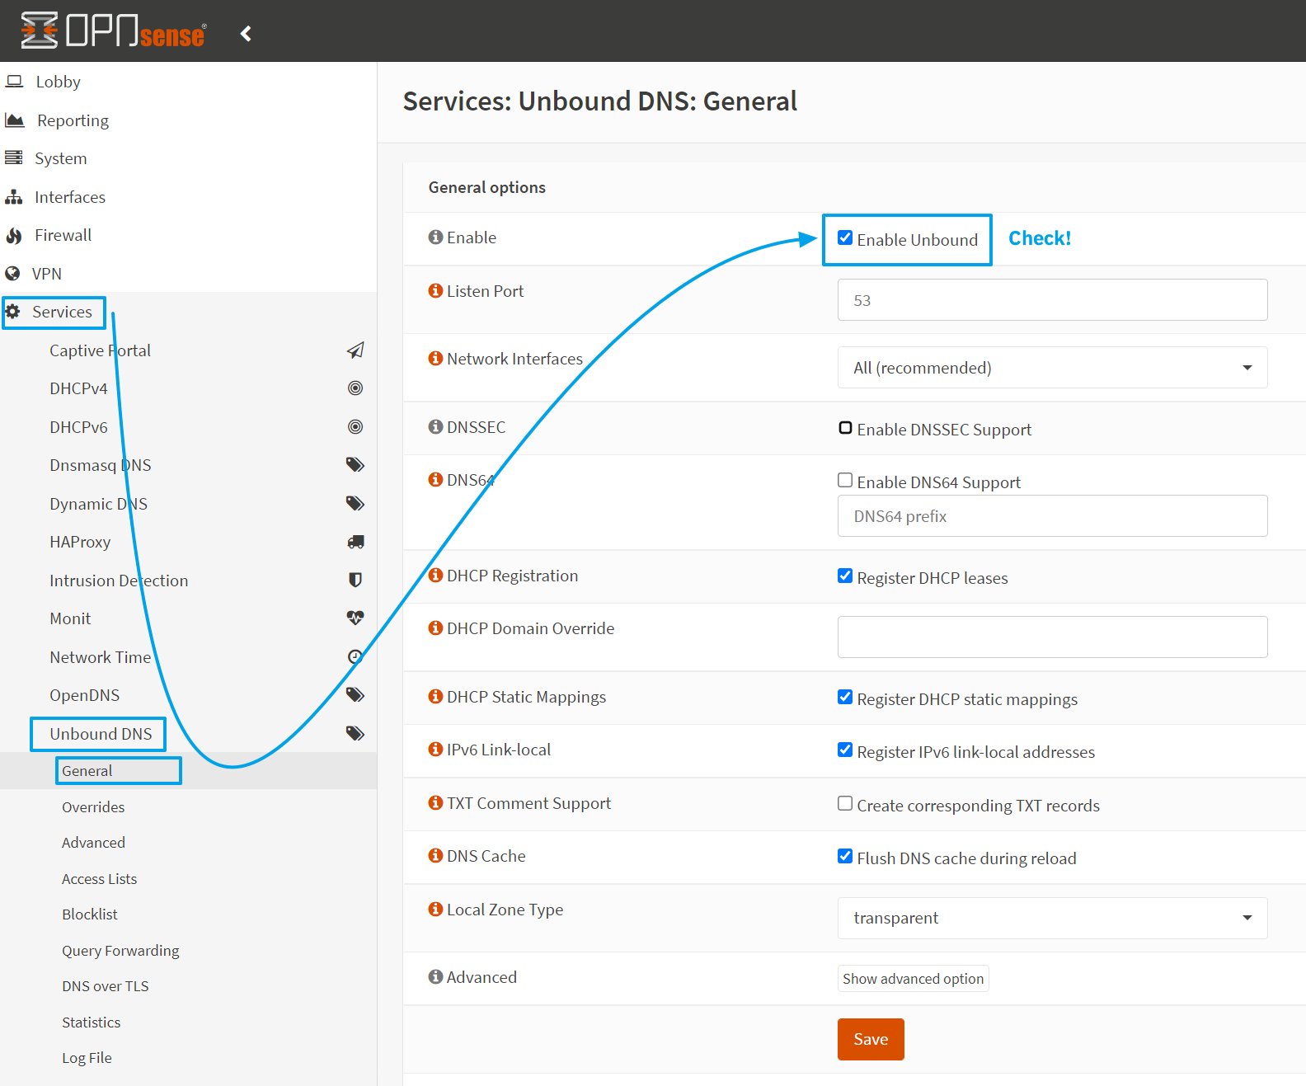Open the Log File page link
Viewport: 1306px width, 1086px height.
click(x=87, y=1058)
